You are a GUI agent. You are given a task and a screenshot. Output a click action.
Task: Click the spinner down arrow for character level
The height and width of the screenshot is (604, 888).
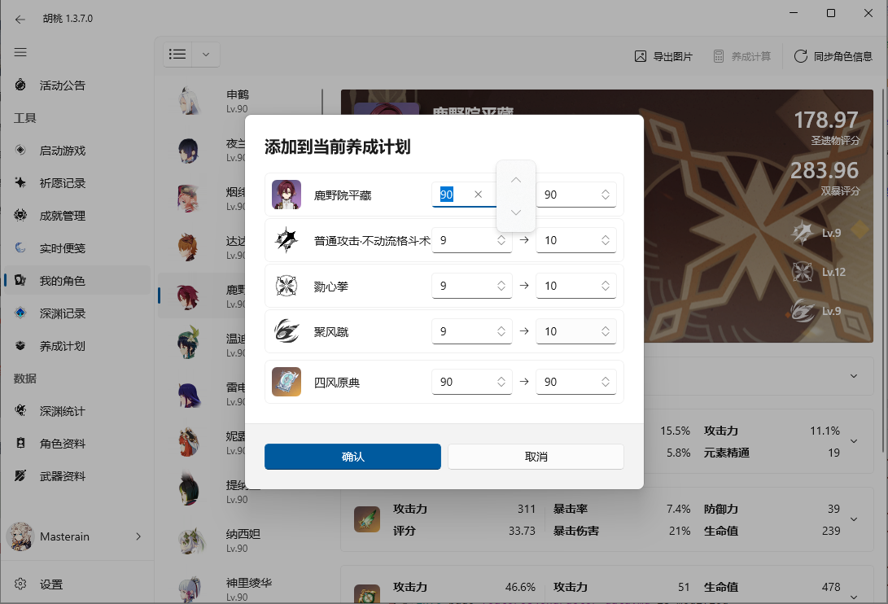pyautogui.click(x=516, y=212)
